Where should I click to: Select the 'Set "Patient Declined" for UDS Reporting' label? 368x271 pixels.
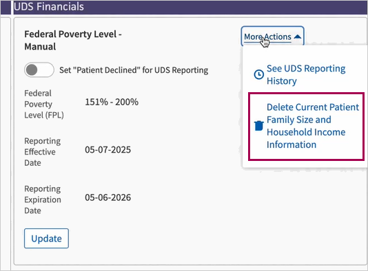click(x=134, y=70)
